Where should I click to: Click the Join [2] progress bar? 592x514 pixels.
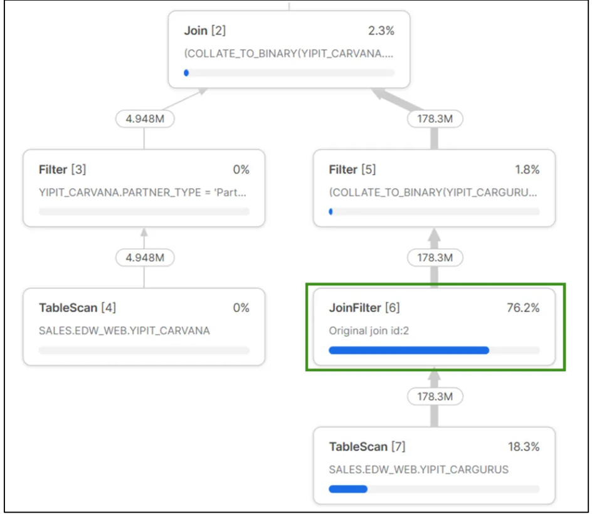point(289,73)
